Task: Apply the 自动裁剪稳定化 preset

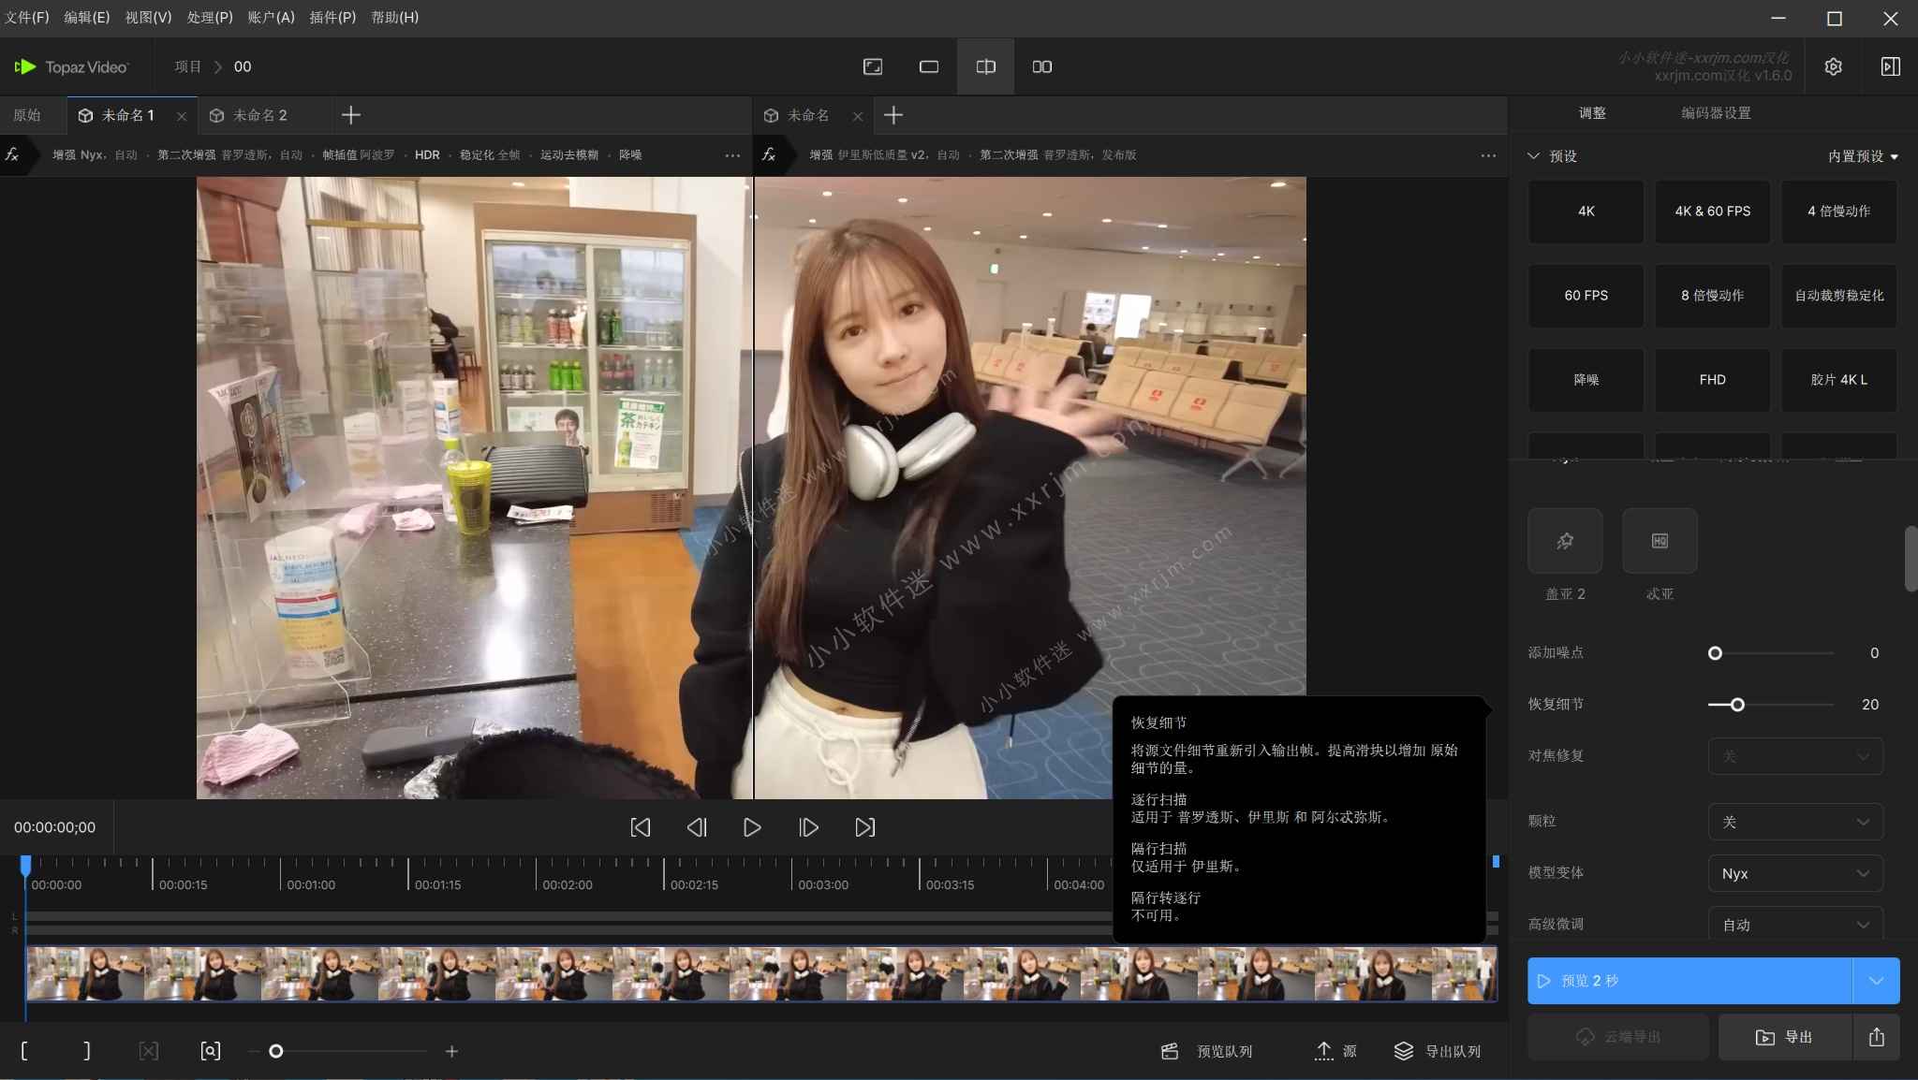Action: click(x=1838, y=296)
